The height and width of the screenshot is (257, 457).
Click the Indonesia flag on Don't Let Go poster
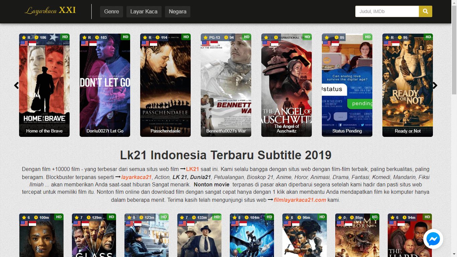click(x=93, y=43)
